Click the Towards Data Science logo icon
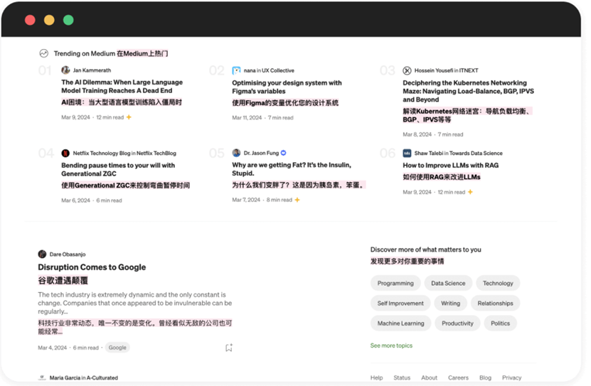591x386 pixels. point(407,154)
